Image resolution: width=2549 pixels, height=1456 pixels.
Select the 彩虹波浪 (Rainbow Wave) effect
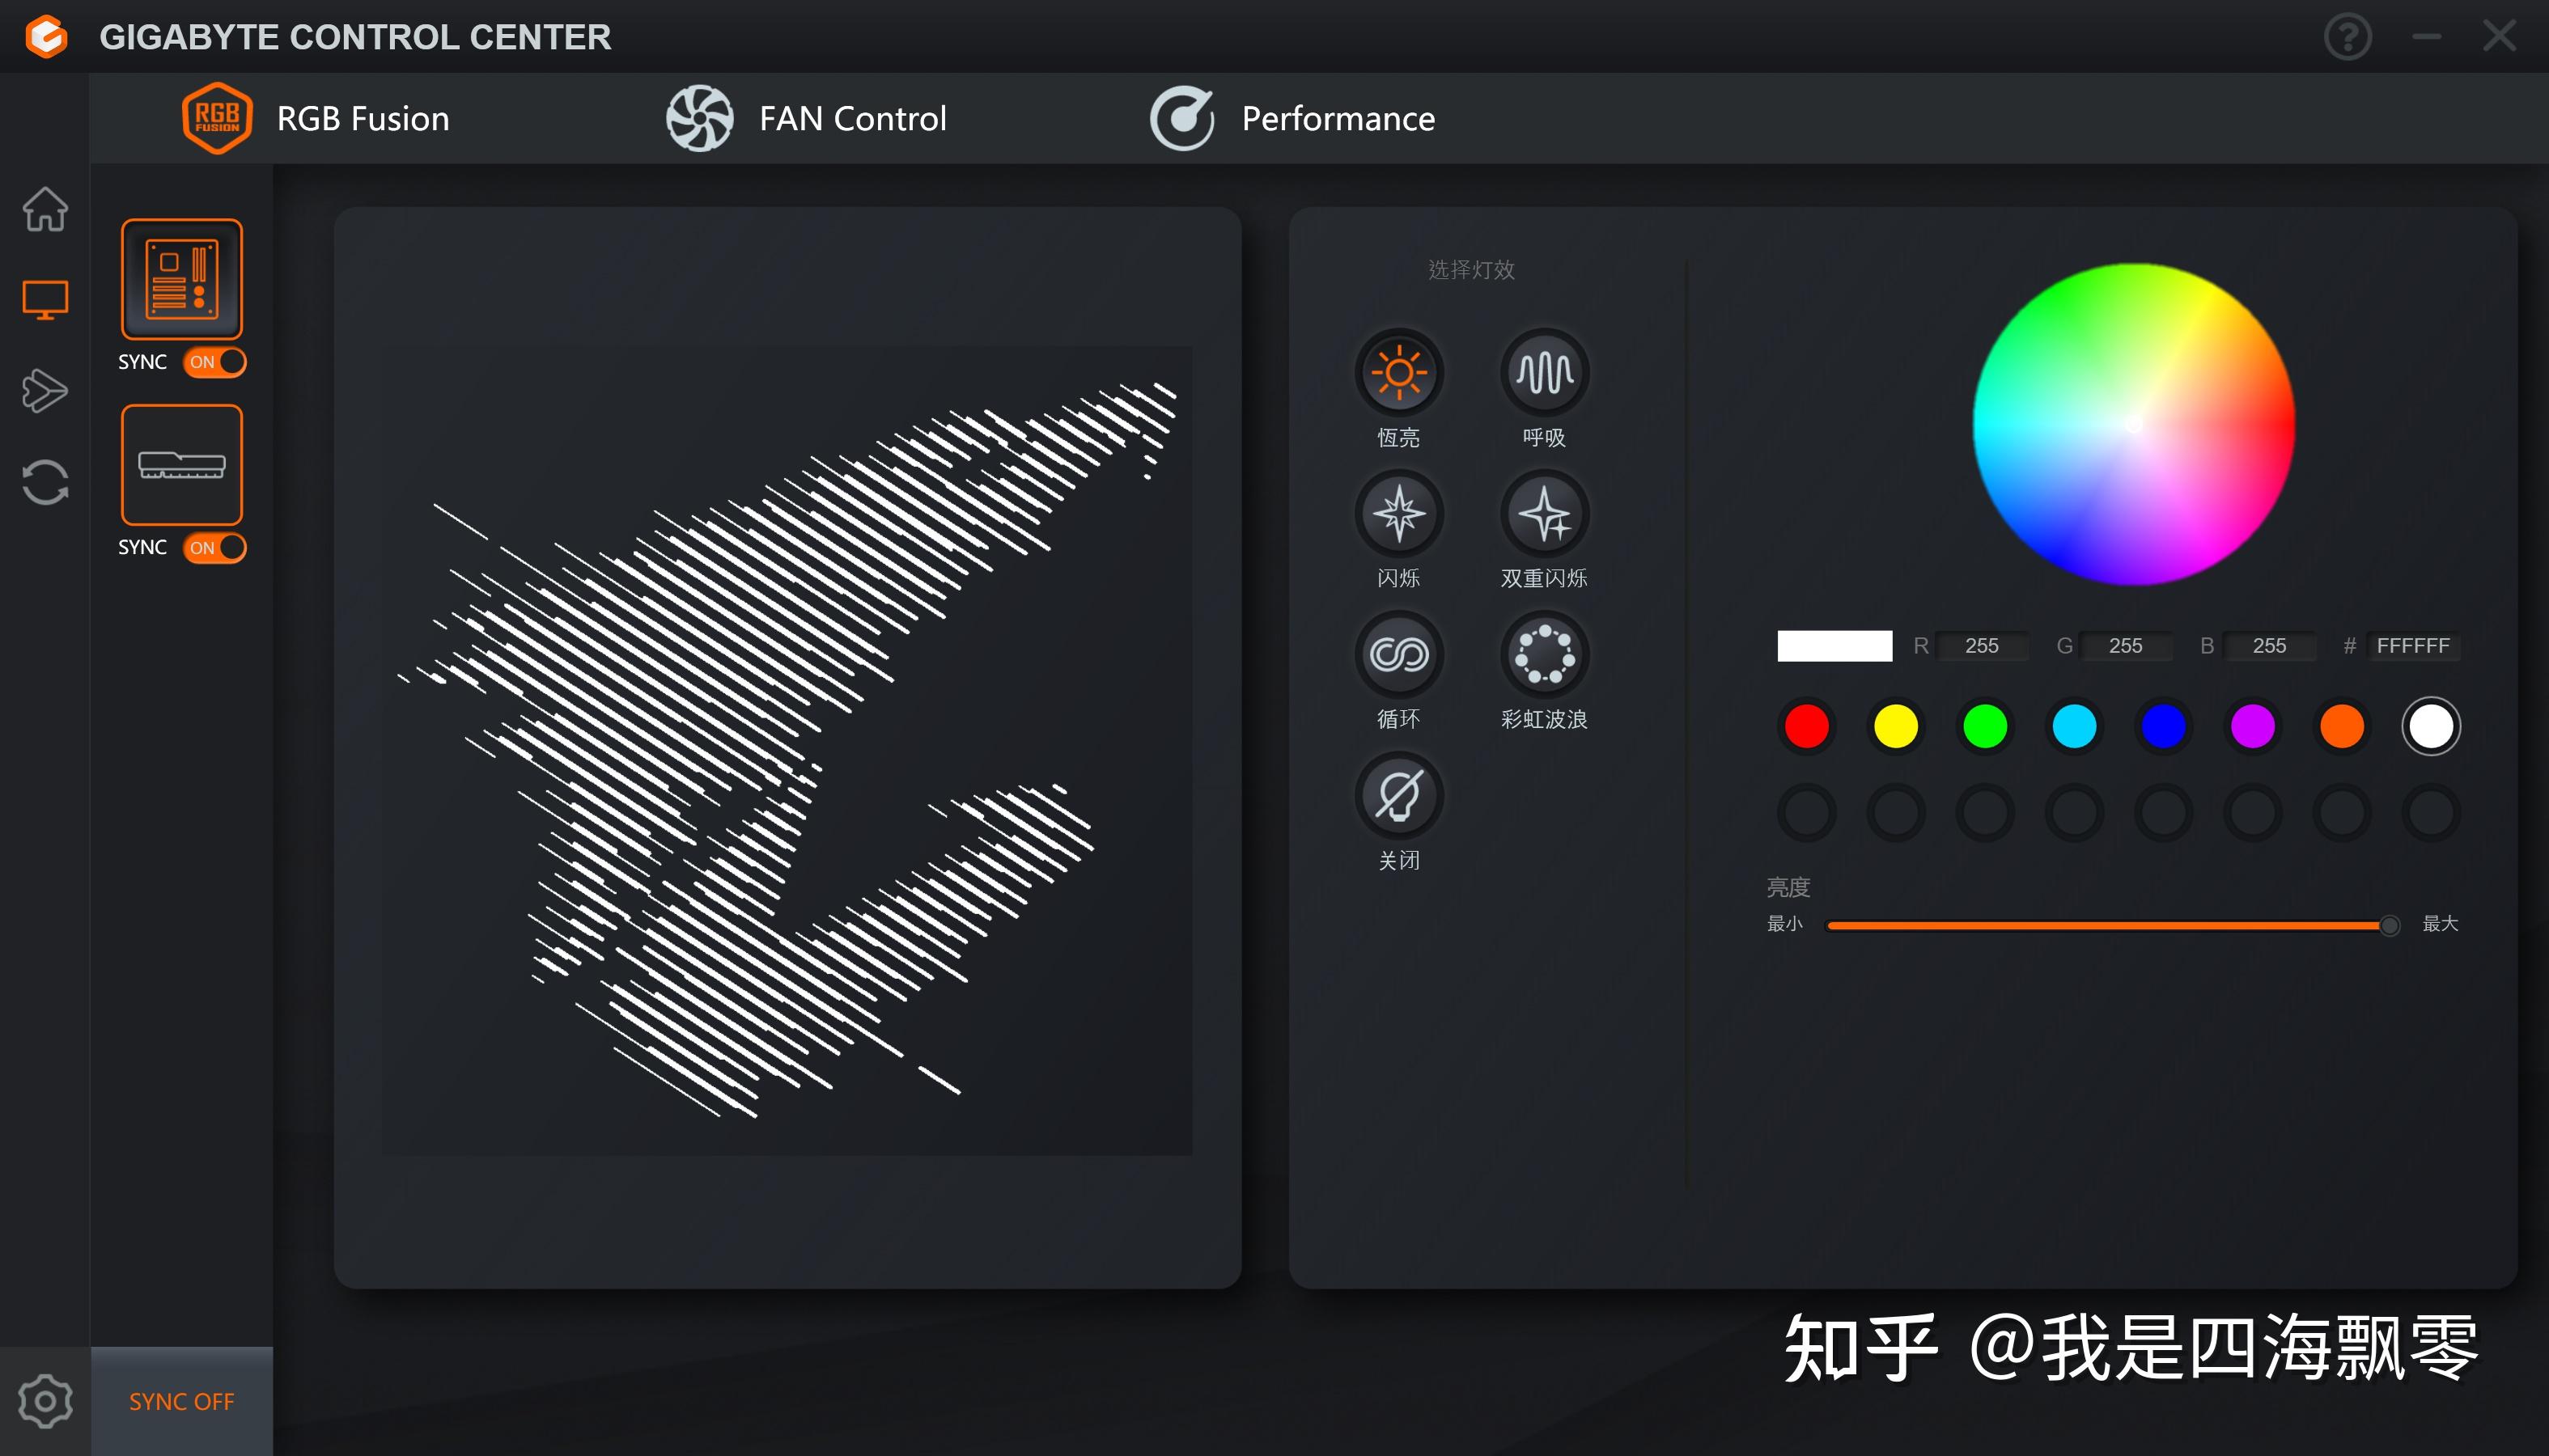pyautogui.click(x=1544, y=658)
